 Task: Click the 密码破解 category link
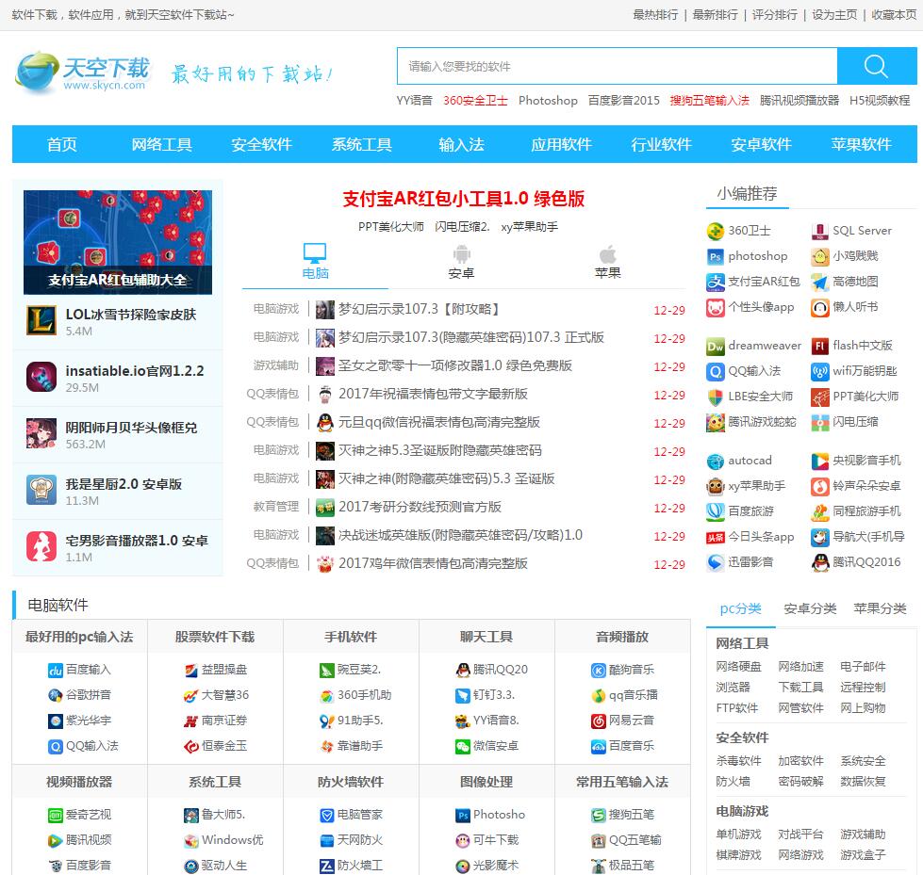click(800, 782)
